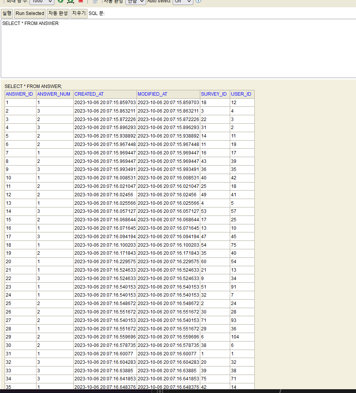Click MODIFIED_AT cell '2023-10-06 20:07:16.578735'
The height and width of the screenshot is (393, 356).
coord(168,345)
